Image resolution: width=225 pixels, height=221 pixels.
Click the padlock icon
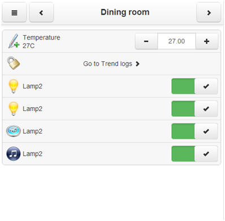tap(14, 63)
